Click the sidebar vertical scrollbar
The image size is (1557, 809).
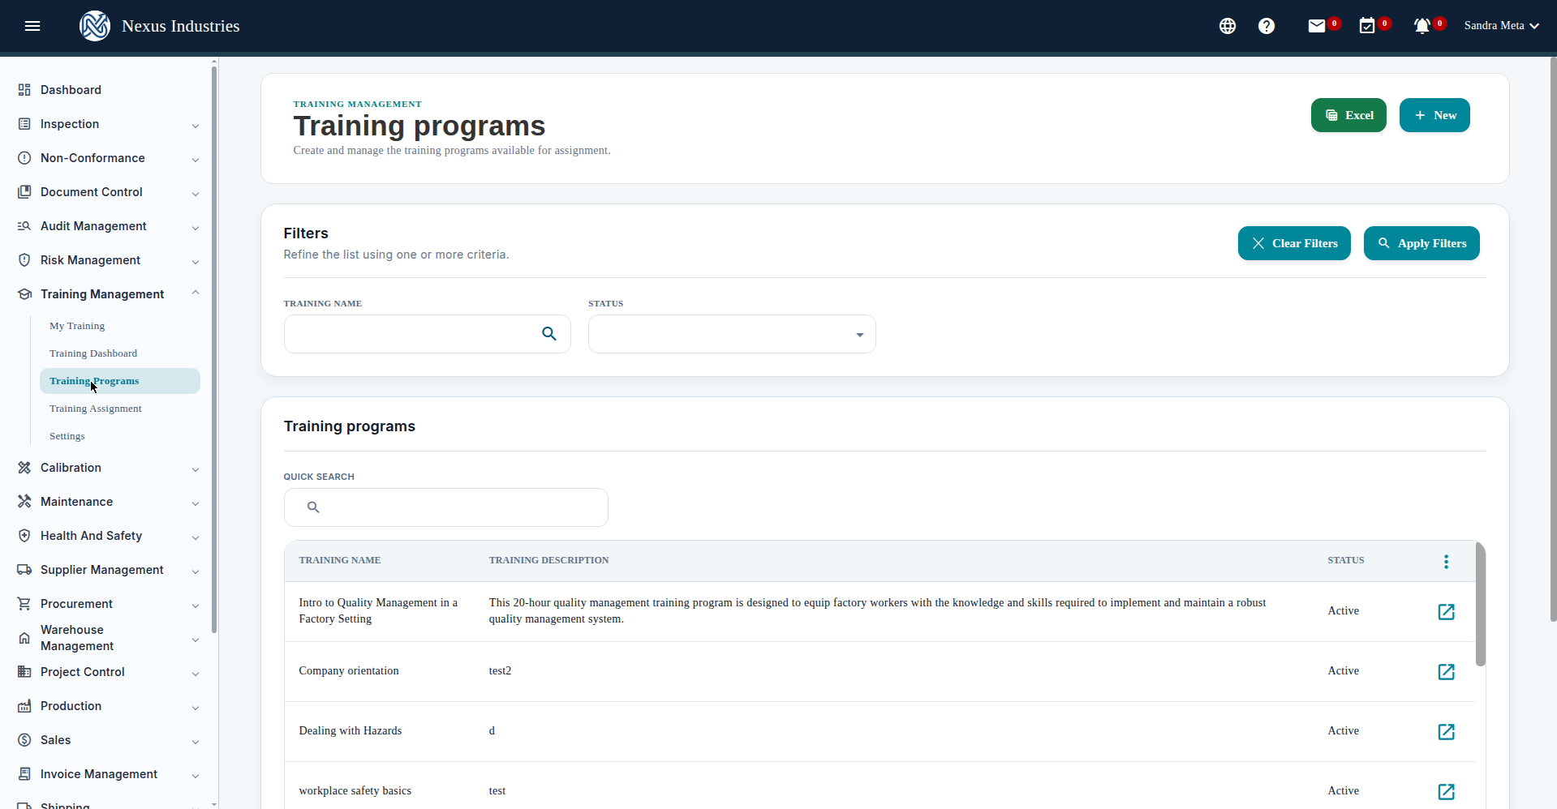point(214,349)
